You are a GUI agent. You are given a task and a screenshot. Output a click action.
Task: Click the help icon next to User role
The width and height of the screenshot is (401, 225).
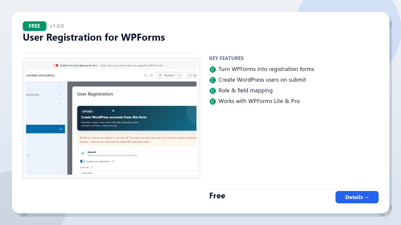92,167
